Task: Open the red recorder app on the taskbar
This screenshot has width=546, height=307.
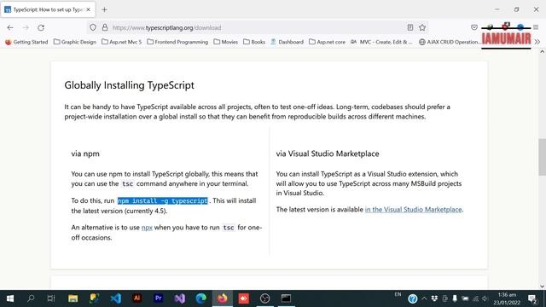Action: 244,298
